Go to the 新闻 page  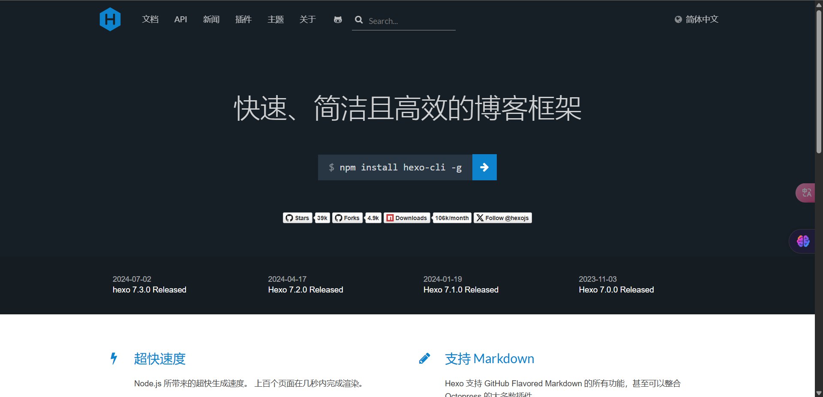[x=211, y=19]
